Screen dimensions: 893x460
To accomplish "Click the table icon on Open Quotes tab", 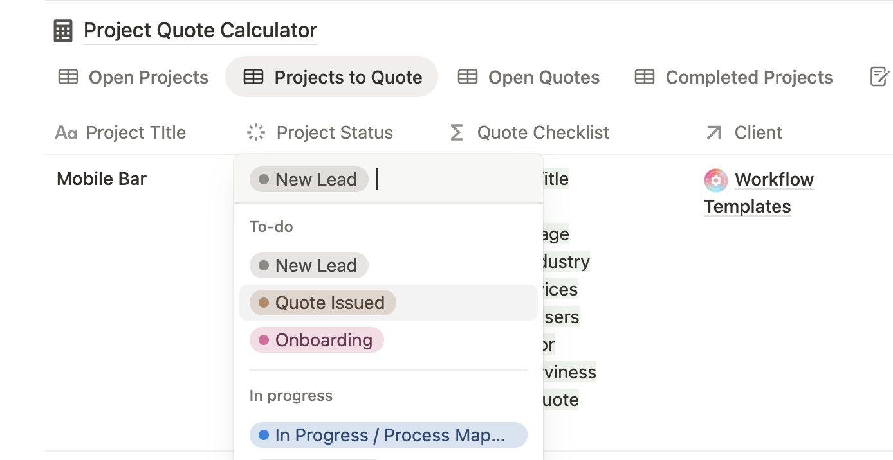I will click(x=468, y=78).
